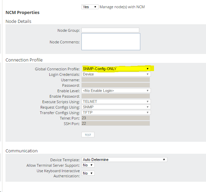This screenshot has height=192, width=206.
Task: Click the Telnet Port field
Action: click(116, 118)
